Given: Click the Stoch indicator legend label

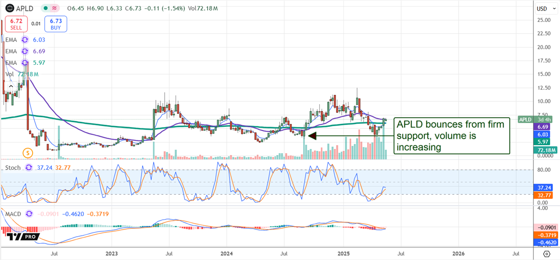Looking at the screenshot, I should [13, 167].
